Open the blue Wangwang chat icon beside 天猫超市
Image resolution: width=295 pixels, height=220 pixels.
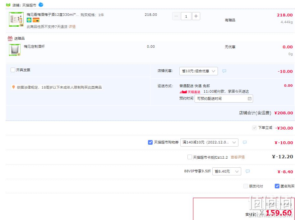(41, 5)
